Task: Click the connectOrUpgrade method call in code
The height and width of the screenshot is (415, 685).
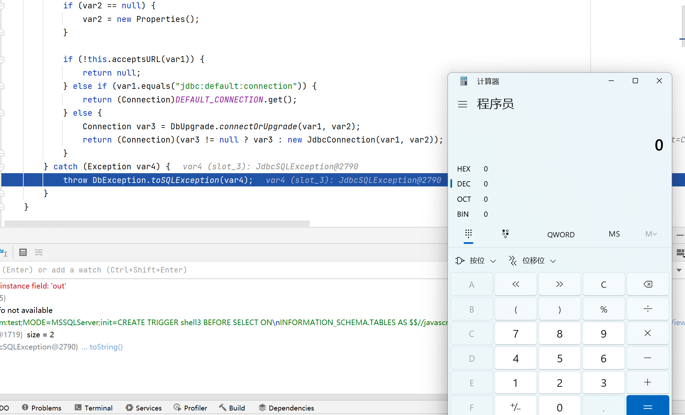Action: coord(258,126)
